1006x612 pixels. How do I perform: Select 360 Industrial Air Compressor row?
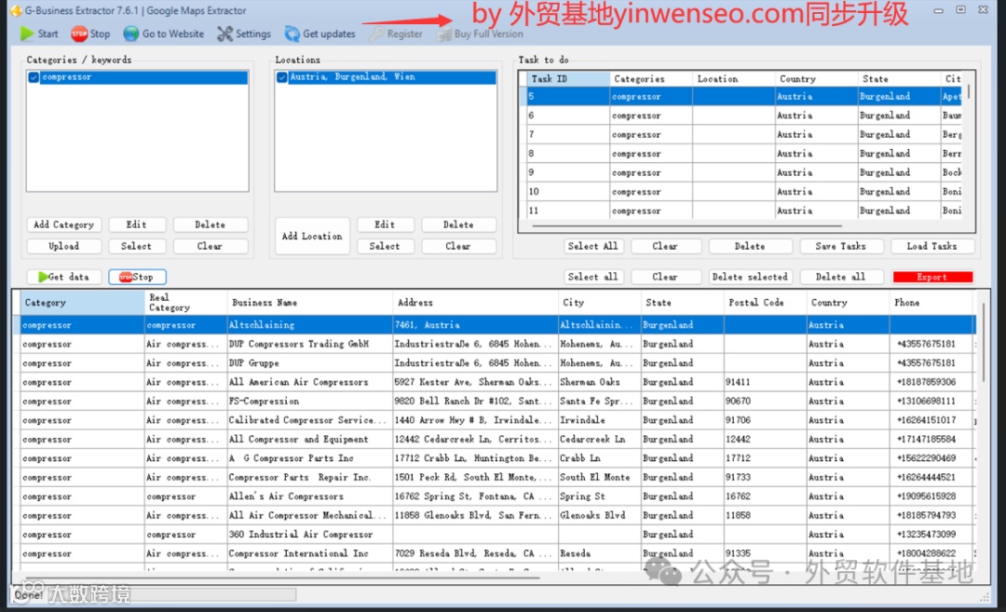click(495, 535)
